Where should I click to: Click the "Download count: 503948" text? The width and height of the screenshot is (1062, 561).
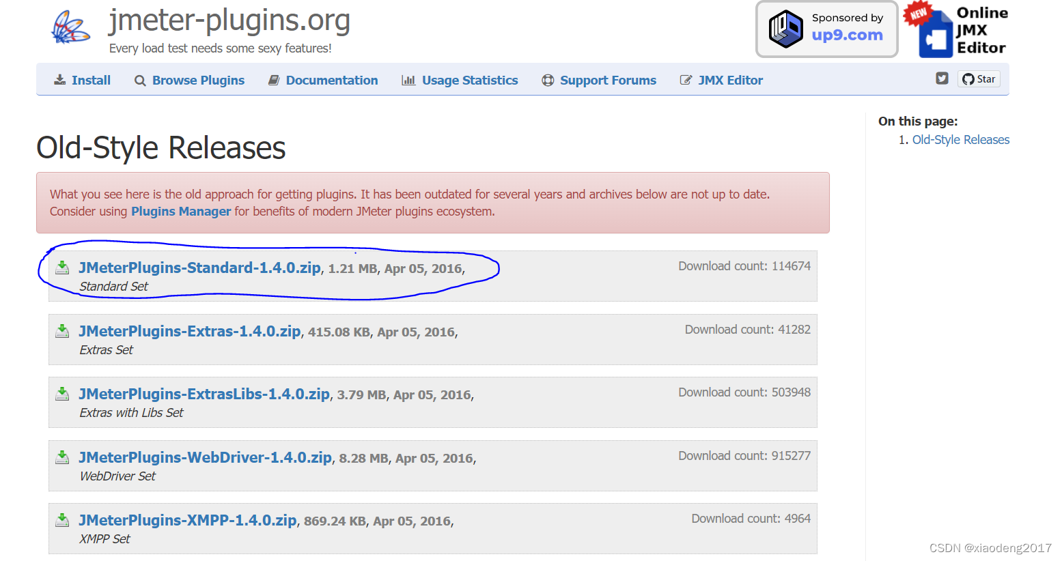744,392
